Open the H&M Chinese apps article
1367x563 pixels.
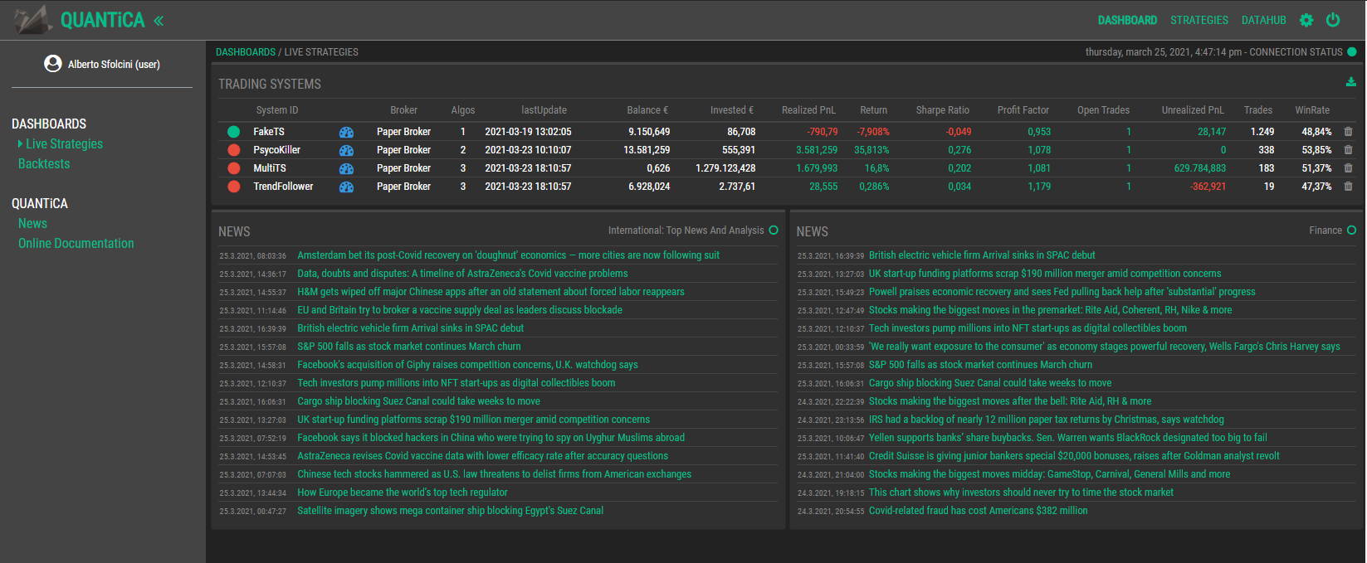491,292
